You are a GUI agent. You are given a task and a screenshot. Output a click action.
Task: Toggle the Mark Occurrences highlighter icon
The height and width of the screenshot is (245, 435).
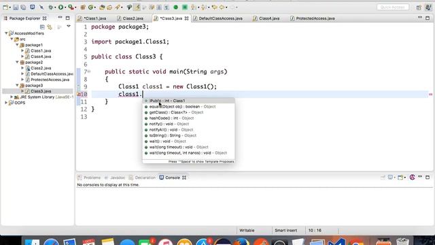coord(137,7)
